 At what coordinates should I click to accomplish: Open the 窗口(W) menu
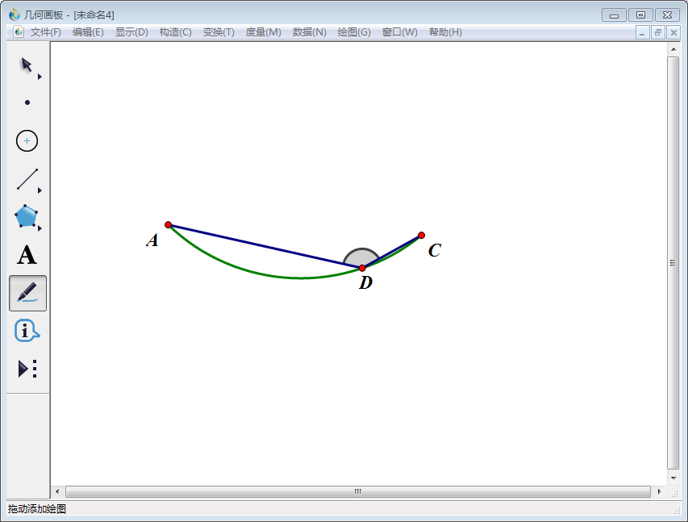pos(400,32)
